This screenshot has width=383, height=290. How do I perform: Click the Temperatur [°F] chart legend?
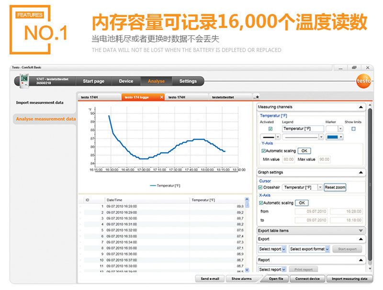(x=165, y=186)
